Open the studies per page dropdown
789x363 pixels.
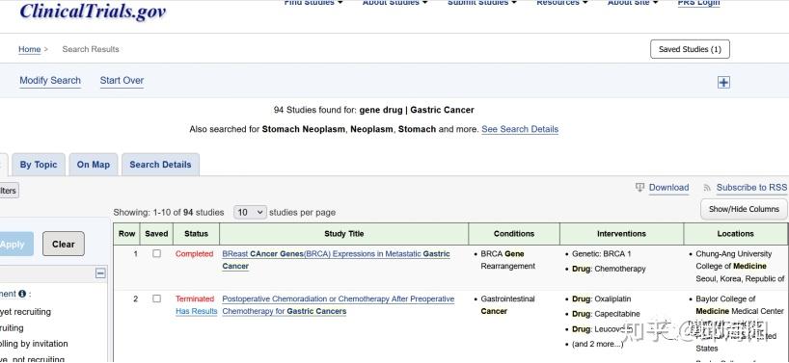click(x=250, y=213)
